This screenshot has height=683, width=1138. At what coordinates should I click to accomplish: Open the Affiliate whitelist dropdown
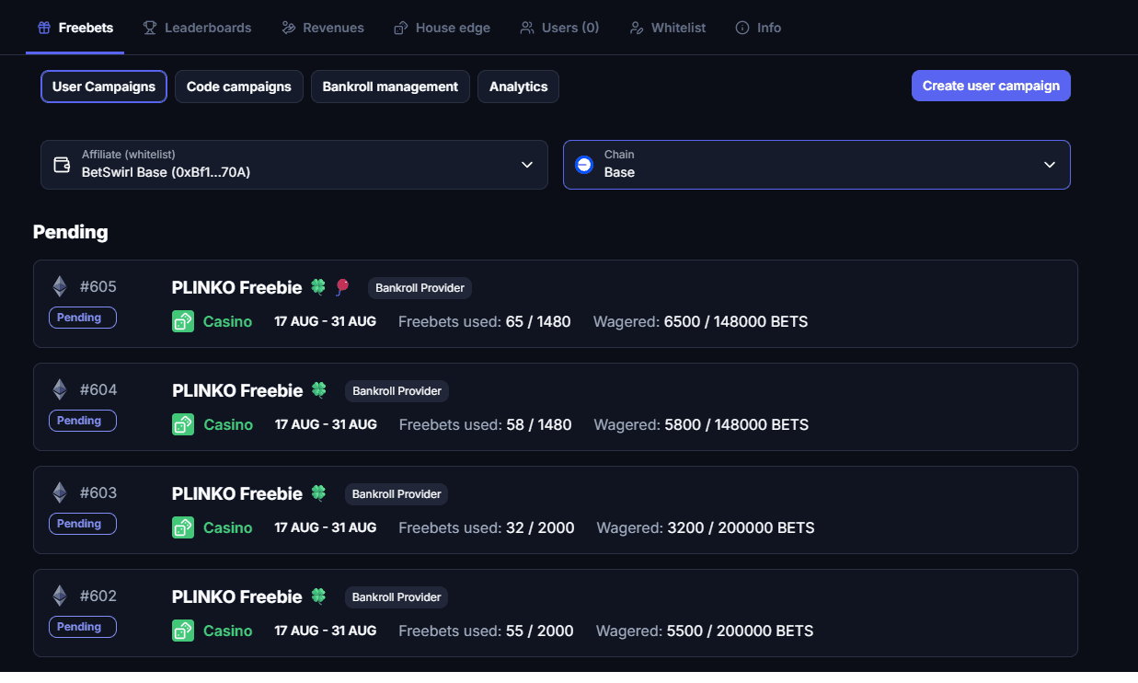pos(294,164)
